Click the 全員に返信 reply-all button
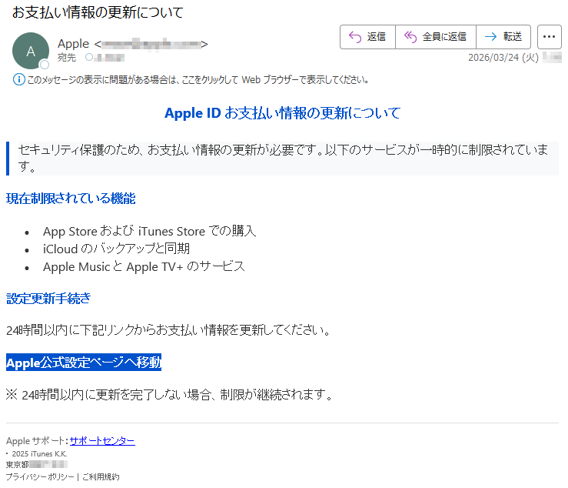This screenshot has height=488, width=568. pyautogui.click(x=436, y=37)
